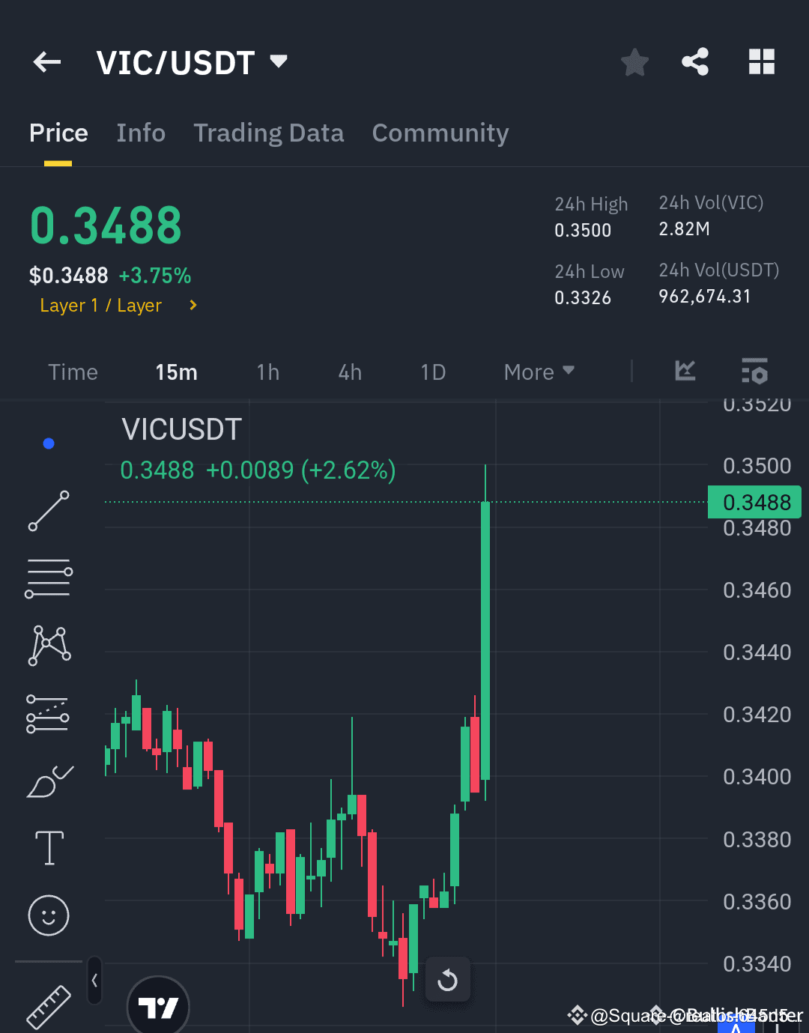Viewport: 809px width, 1033px height.
Task: Open the chart indicators panel
Action: pos(684,372)
